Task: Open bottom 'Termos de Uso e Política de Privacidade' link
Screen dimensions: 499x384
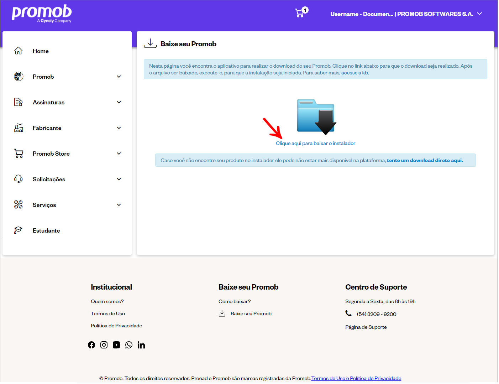Action: pos(356,378)
